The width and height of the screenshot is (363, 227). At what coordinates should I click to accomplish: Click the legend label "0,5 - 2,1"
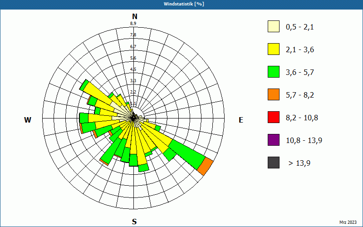click(x=300, y=27)
